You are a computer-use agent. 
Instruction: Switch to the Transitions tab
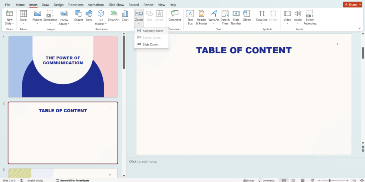75,5
